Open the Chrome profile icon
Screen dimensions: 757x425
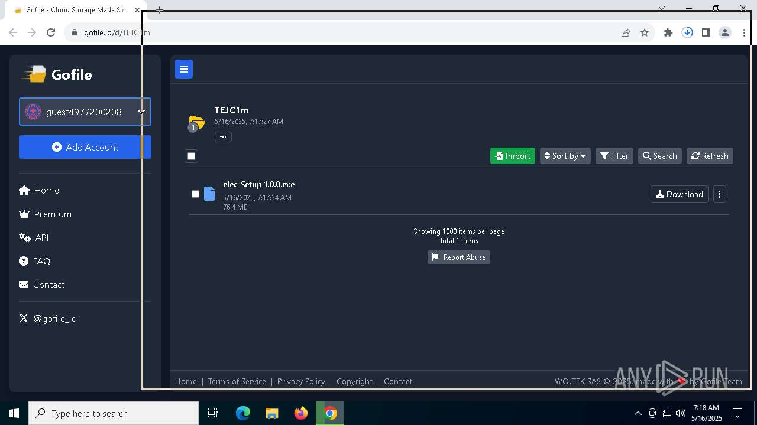(x=725, y=32)
